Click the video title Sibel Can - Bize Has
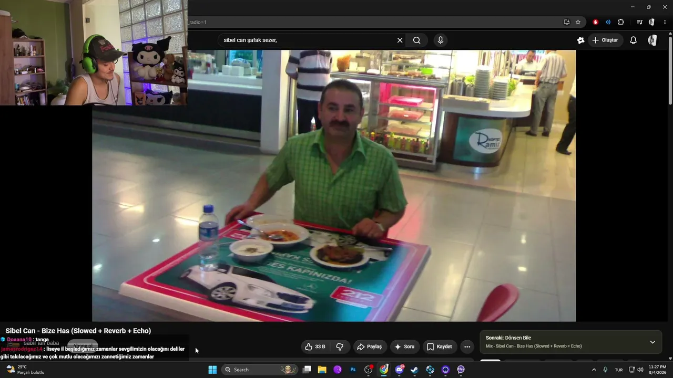673x378 pixels. point(78,331)
